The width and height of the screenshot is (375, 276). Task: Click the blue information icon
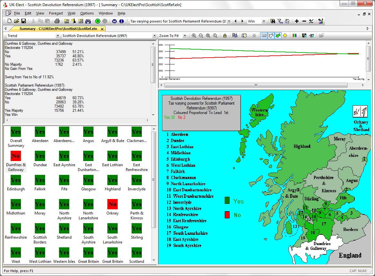pyautogui.click(x=122, y=21)
